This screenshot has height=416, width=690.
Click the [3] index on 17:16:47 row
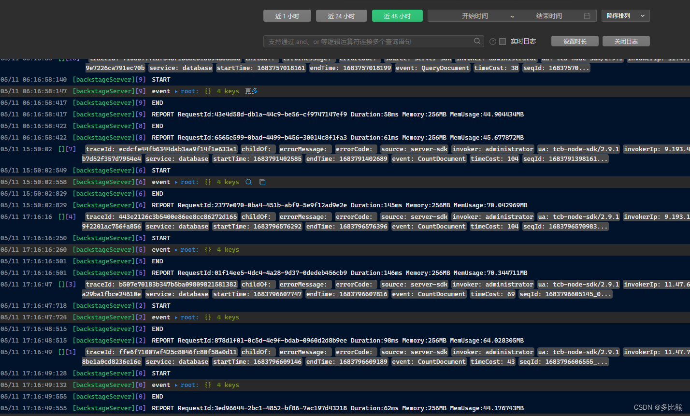pyautogui.click(x=71, y=285)
